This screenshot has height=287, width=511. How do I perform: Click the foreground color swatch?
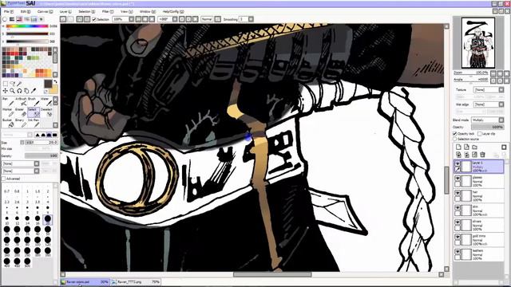(48, 84)
